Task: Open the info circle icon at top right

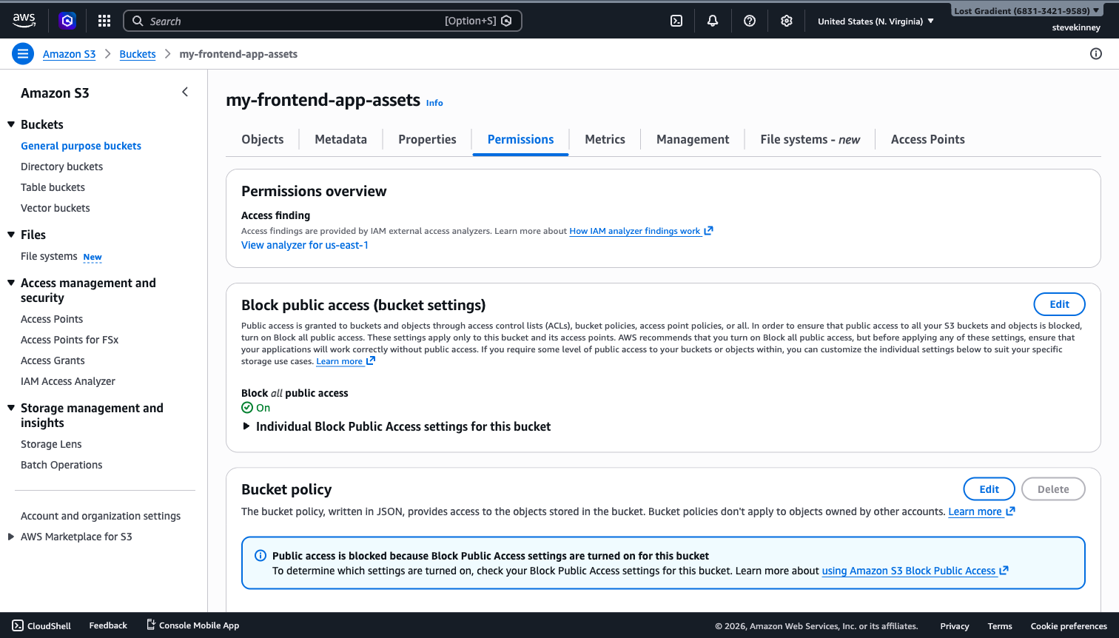Action: pyautogui.click(x=1096, y=53)
